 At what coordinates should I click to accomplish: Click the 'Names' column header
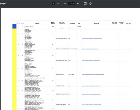click(x=37, y=24)
